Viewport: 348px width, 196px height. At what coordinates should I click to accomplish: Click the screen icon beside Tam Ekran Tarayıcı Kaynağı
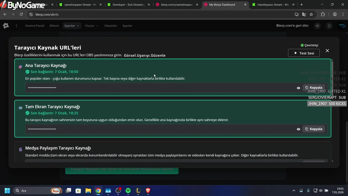20,108
